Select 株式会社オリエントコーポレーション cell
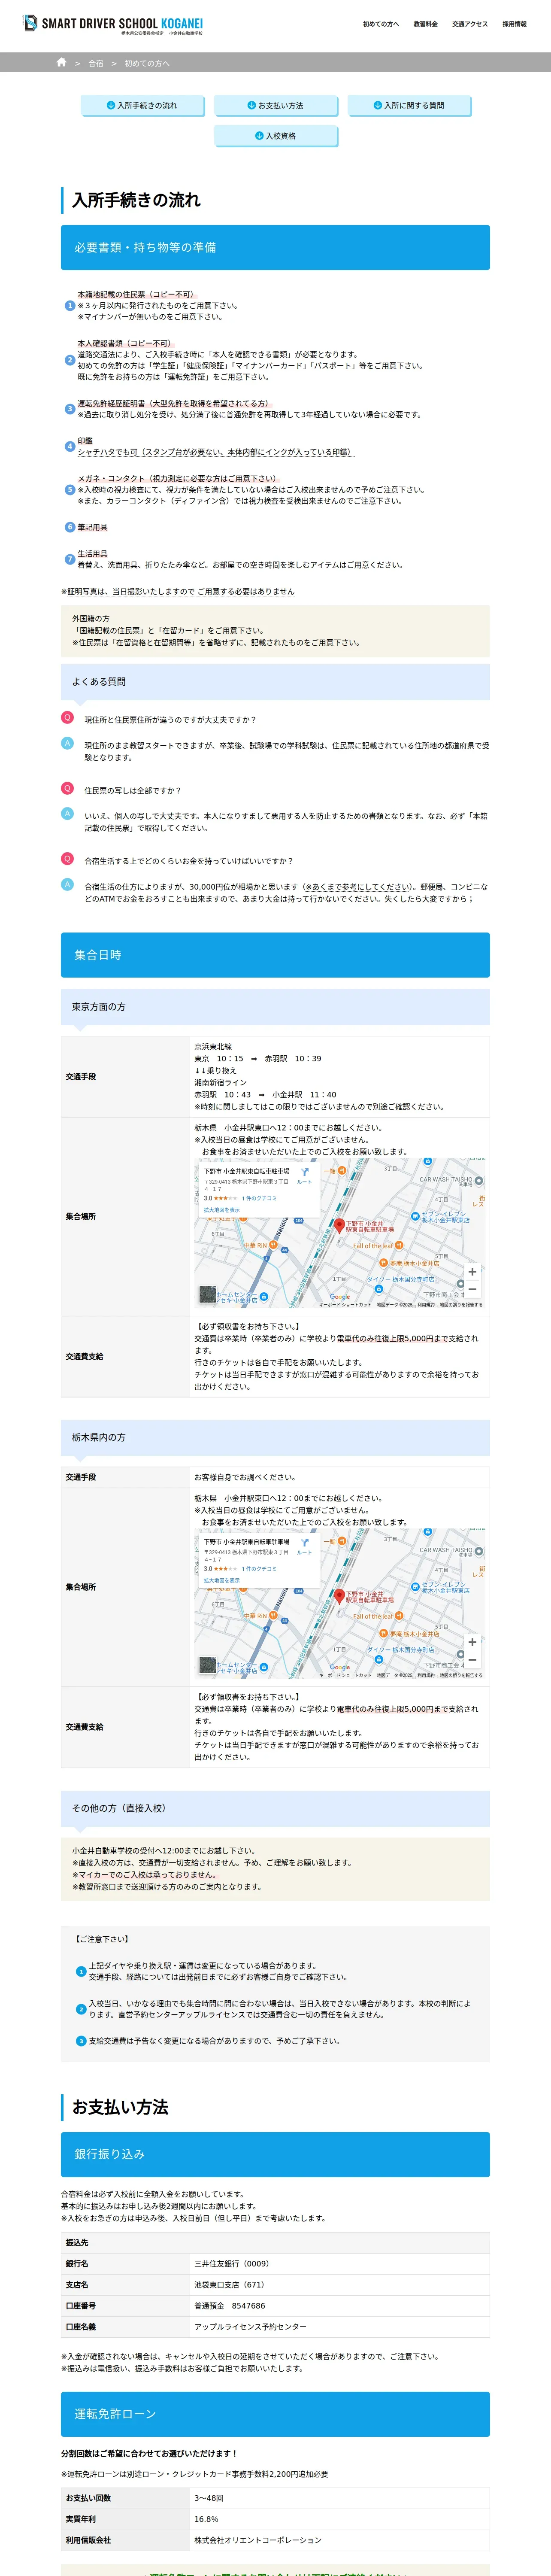This screenshot has width=551, height=2576. coord(340,2539)
